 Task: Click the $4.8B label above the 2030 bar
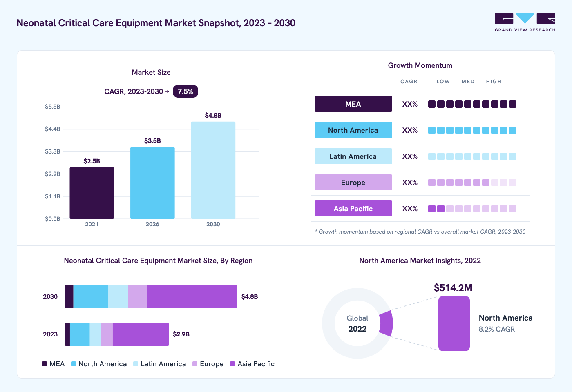tap(213, 116)
